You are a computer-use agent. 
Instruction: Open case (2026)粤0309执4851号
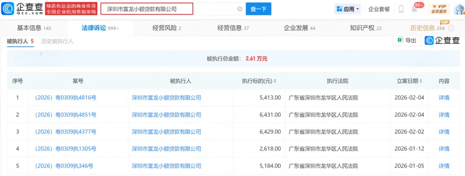click(x=65, y=115)
